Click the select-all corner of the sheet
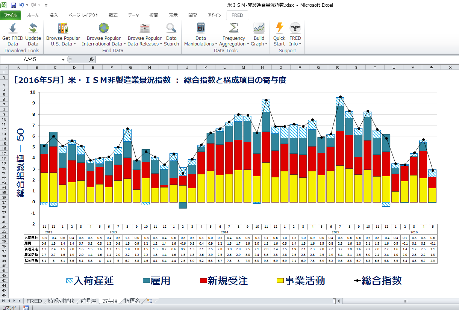The width and height of the screenshot is (459, 310). (4, 67)
